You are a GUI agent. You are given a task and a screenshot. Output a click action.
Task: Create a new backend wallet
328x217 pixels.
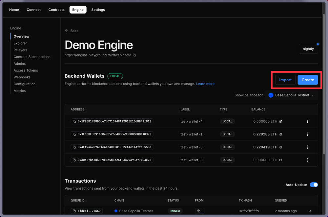307,80
